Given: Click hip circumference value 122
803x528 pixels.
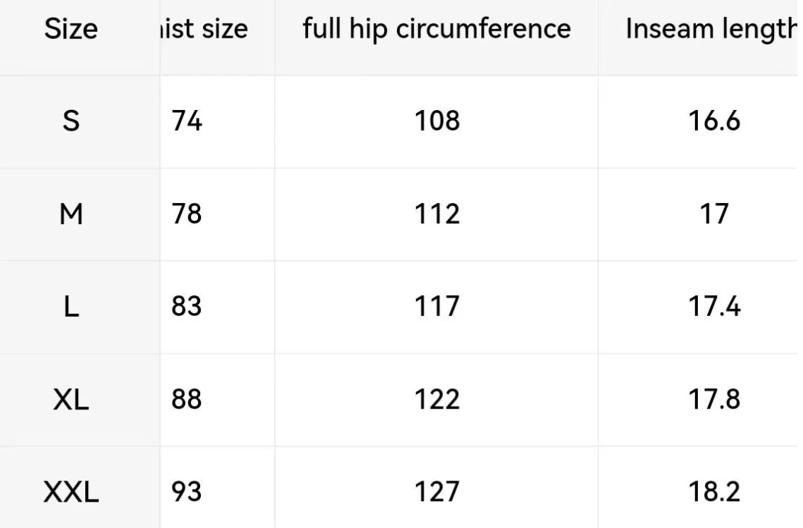Looking at the screenshot, I should [x=437, y=399].
